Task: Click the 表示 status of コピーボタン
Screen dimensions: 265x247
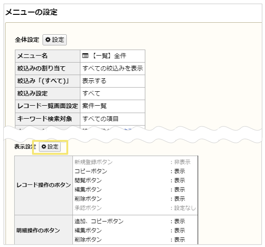Action: click(x=180, y=171)
